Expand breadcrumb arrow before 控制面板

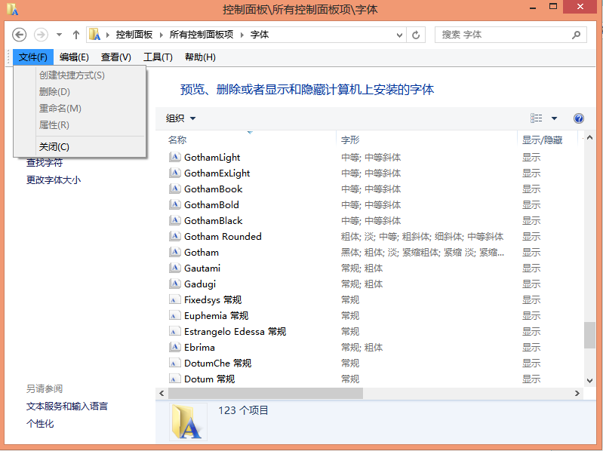108,35
